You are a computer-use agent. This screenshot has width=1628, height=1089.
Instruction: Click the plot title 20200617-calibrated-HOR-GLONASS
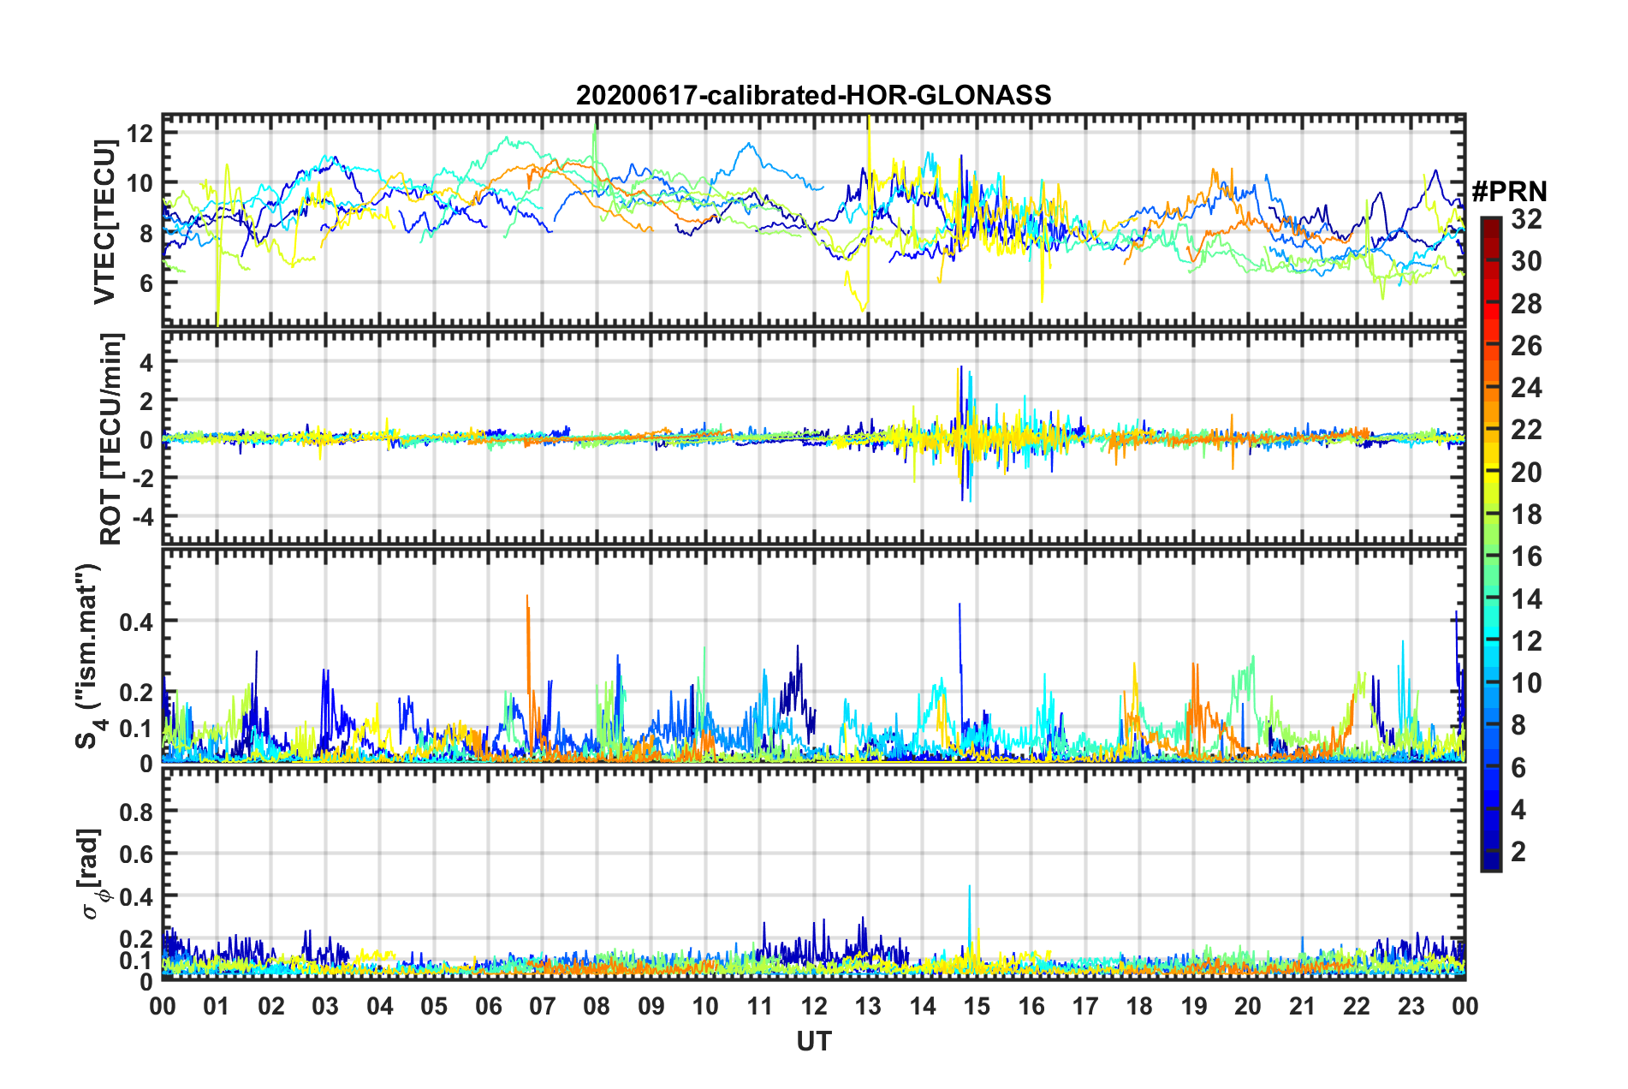pyautogui.click(x=813, y=95)
